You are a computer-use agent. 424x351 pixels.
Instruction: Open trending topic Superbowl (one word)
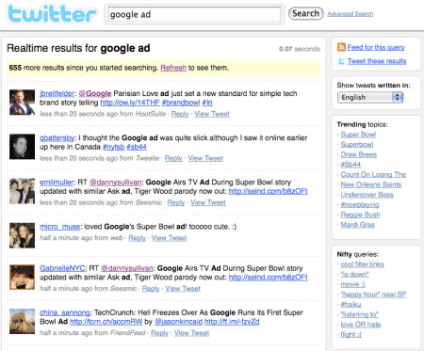pos(357,145)
